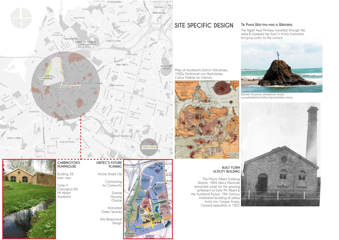Select the Active Street Life item
The height and width of the screenshot is (240, 339).
110,174
